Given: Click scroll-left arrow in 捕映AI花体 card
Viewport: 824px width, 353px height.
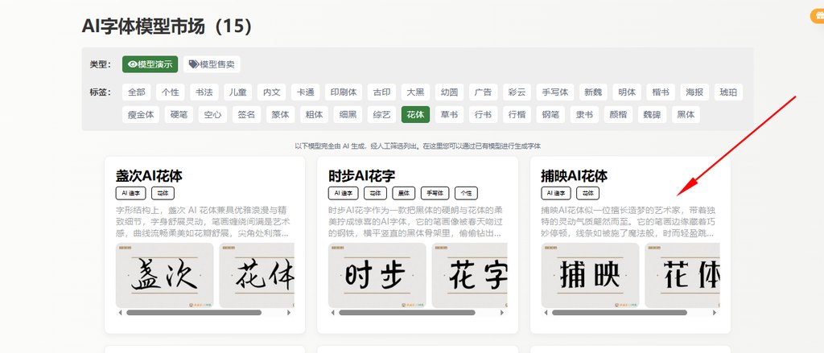Looking at the screenshot, I should pyautogui.click(x=546, y=313).
